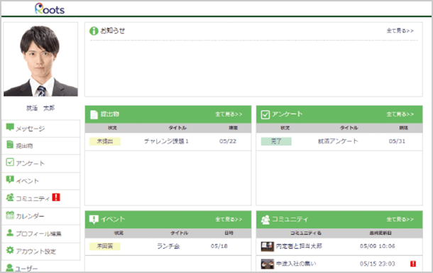The width and height of the screenshot is (433, 273).
Task: Click the red alert icon in 中途入社の集い row
Action: [413, 264]
